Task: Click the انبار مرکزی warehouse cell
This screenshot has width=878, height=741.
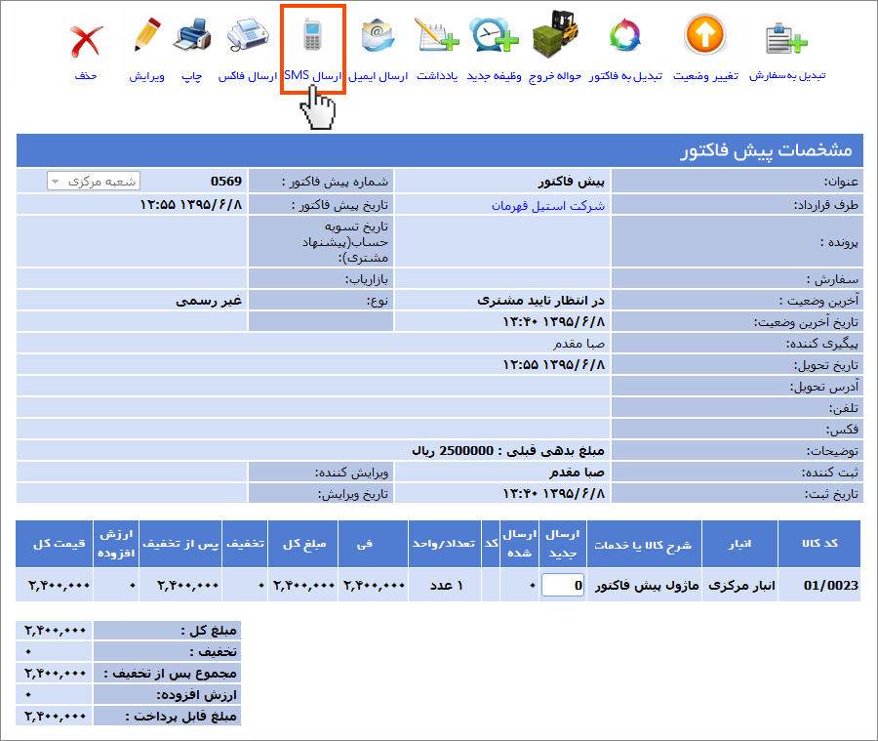Action: 741,586
